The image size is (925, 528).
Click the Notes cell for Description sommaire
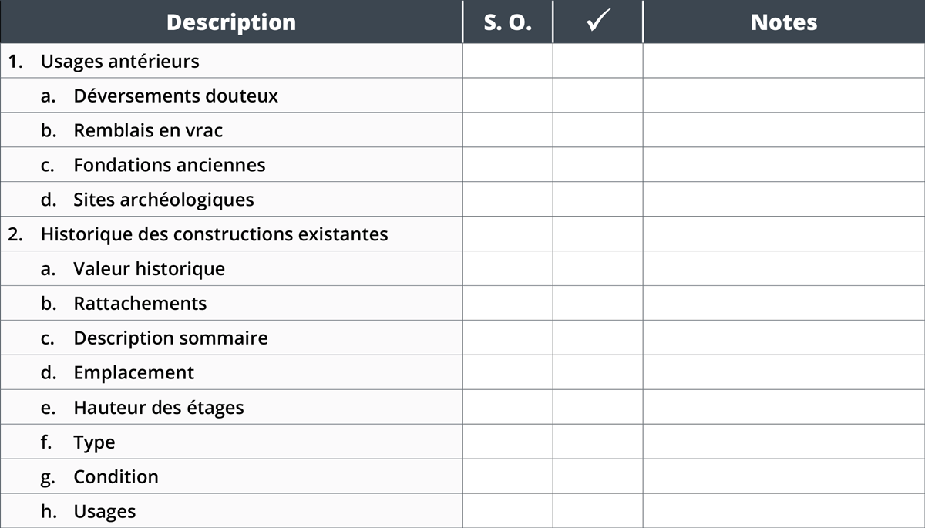[783, 338]
